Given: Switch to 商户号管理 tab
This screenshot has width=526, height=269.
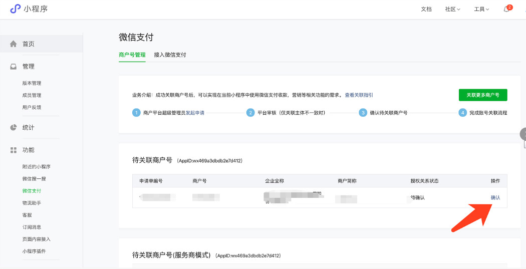Looking at the screenshot, I should pyautogui.click(x=132, y=55).
